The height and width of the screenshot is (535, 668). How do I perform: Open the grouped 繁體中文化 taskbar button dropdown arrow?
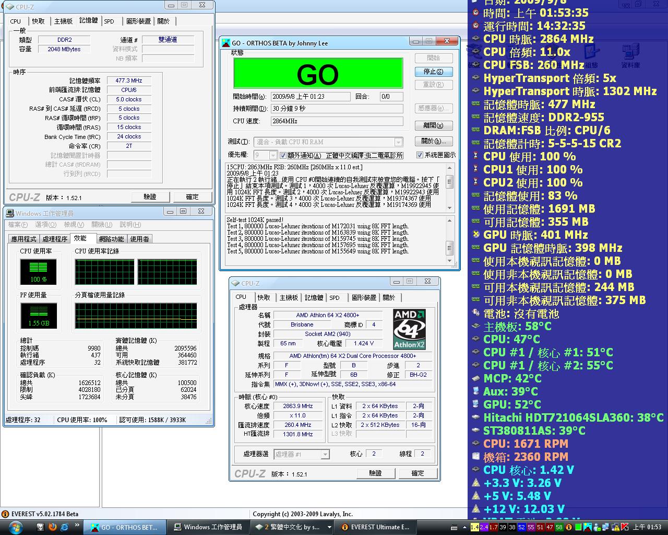tap(329, 527)
